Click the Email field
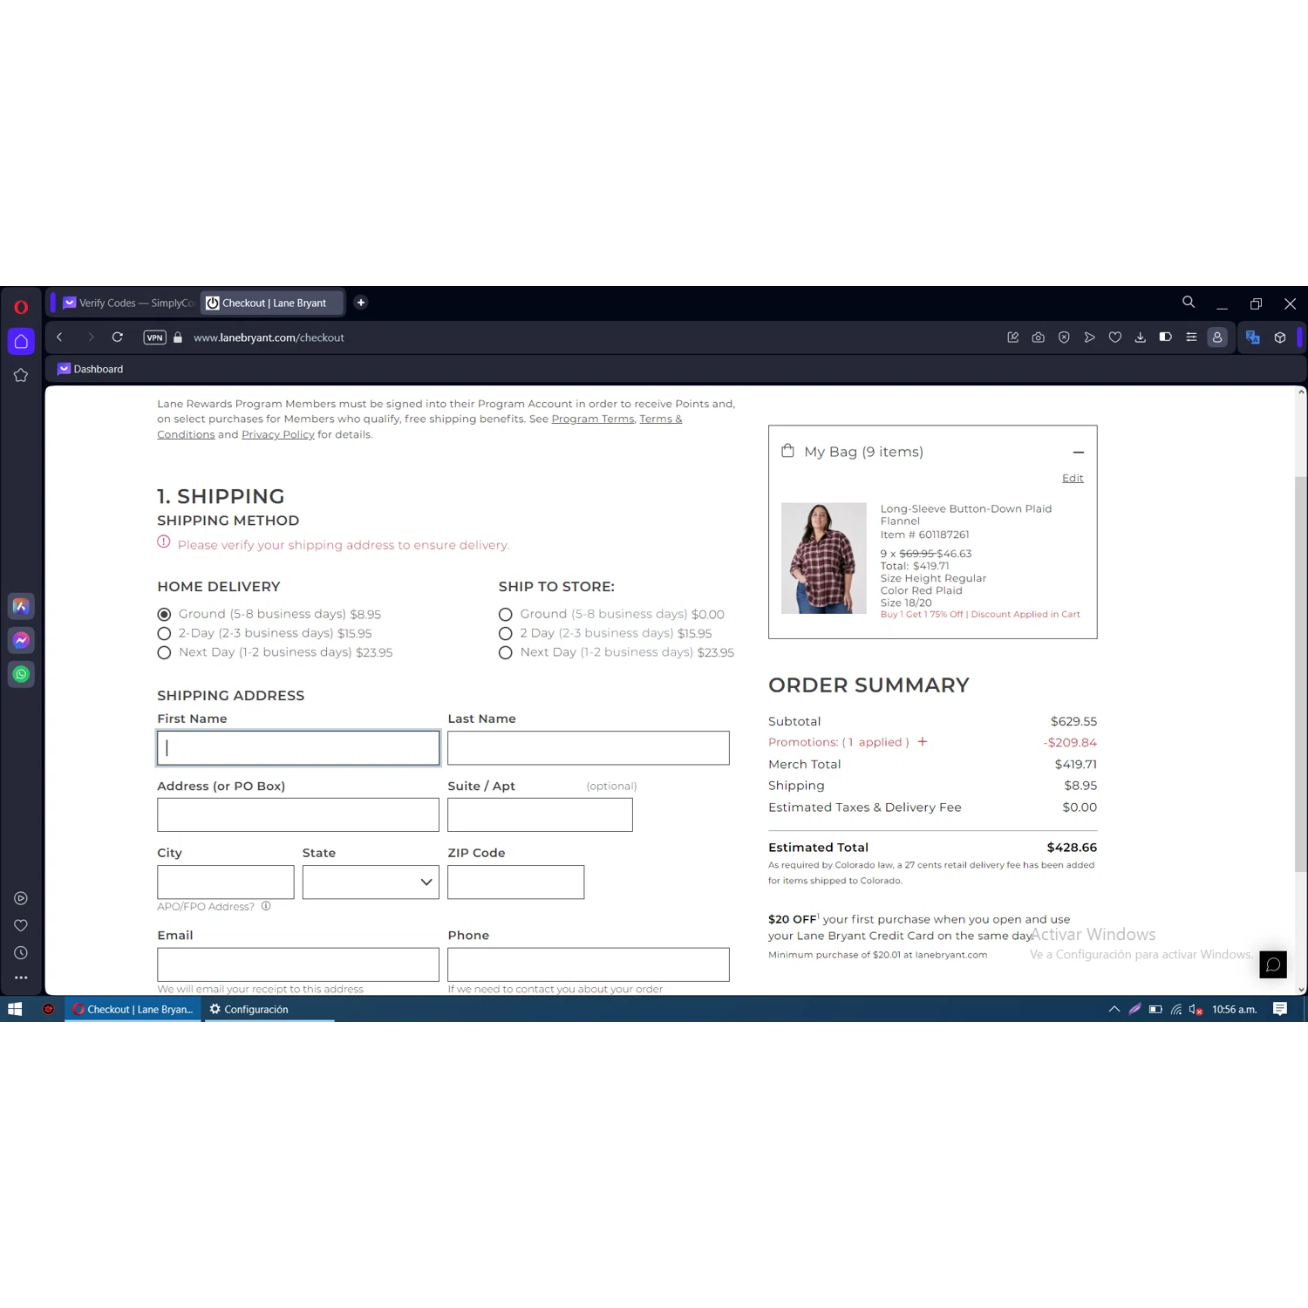This screenshot has width=1308, height=1308. pos(298,964)
